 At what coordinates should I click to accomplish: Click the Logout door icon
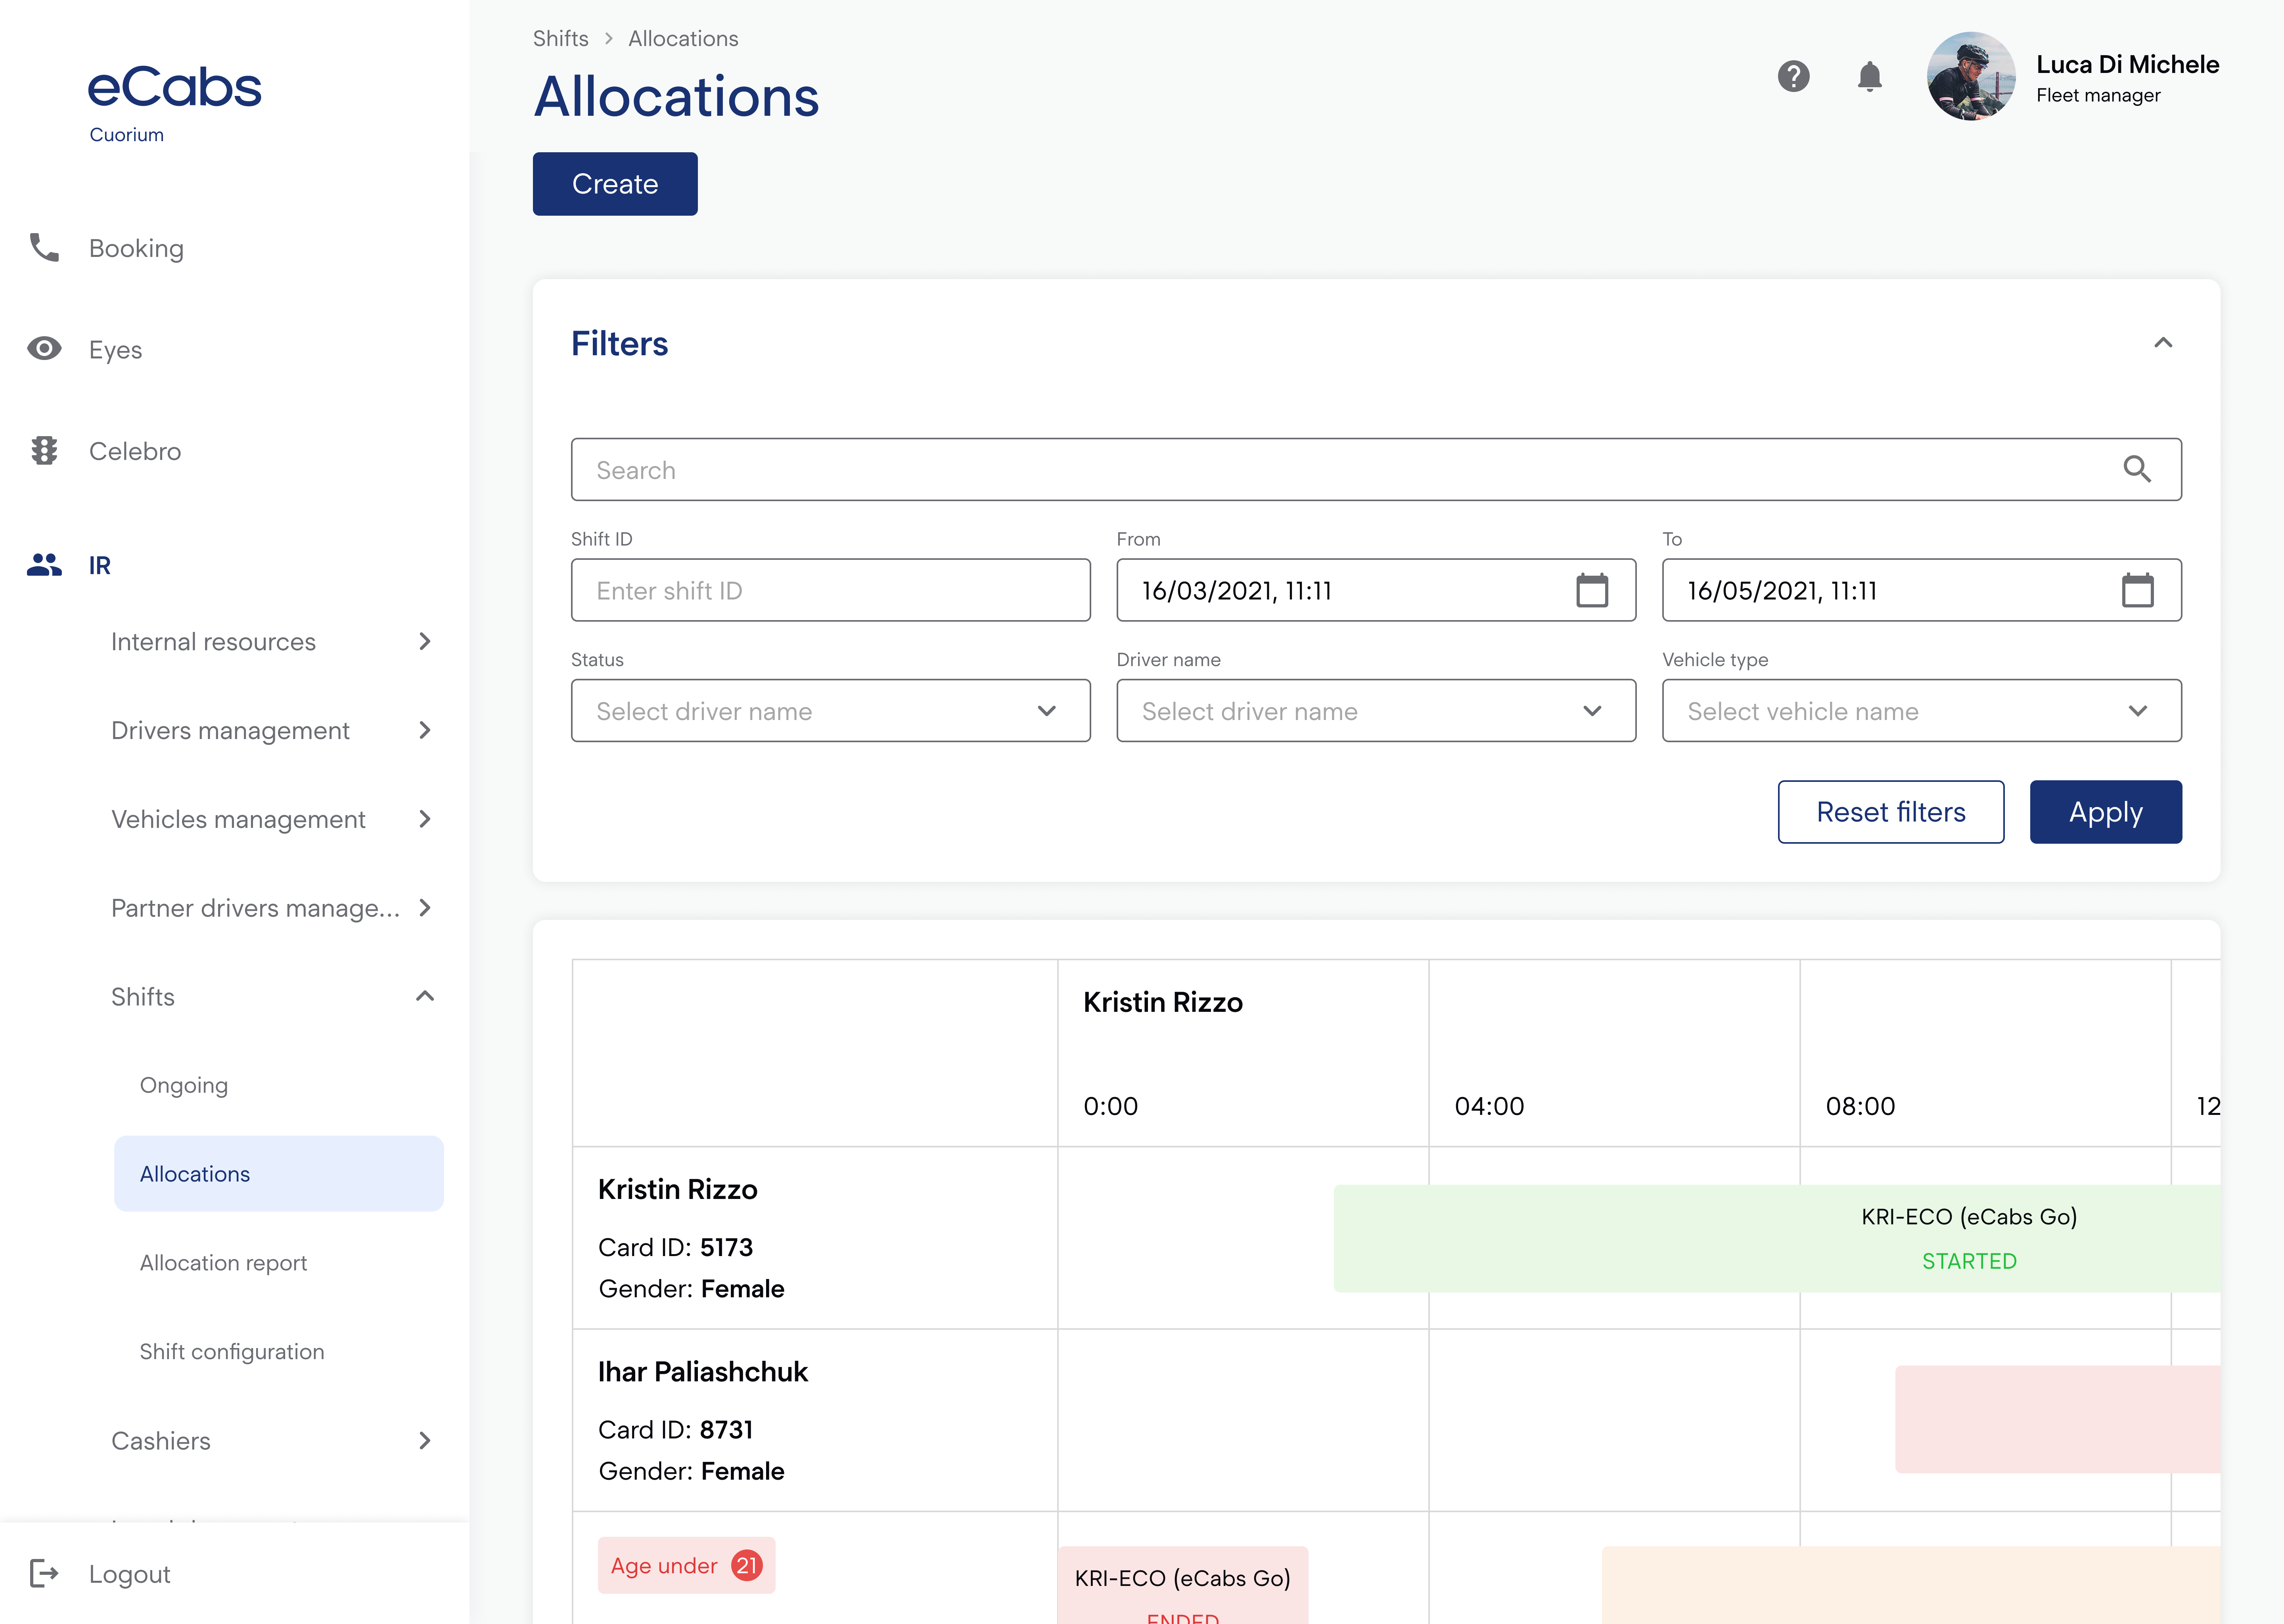[44, 1573]
